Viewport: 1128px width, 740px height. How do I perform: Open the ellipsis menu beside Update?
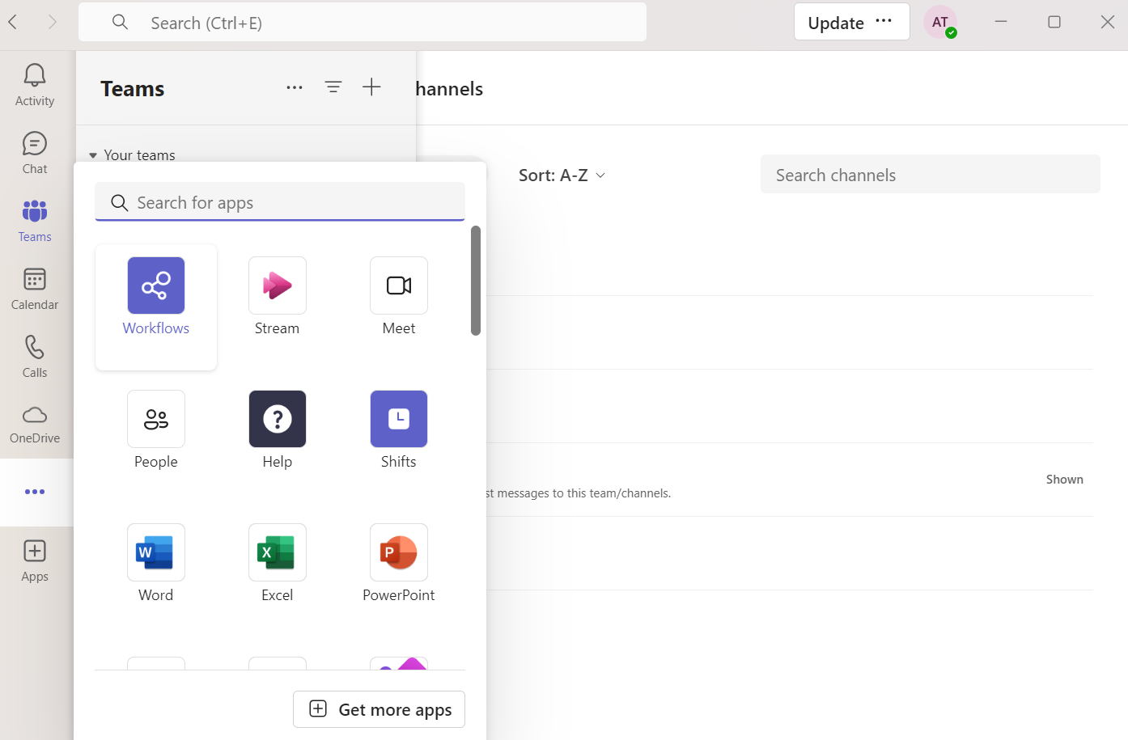pyautogui.click(x=884, y=22)
